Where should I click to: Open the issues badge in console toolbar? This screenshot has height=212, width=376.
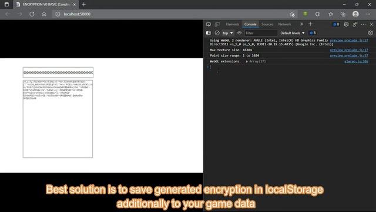(313, 33)
